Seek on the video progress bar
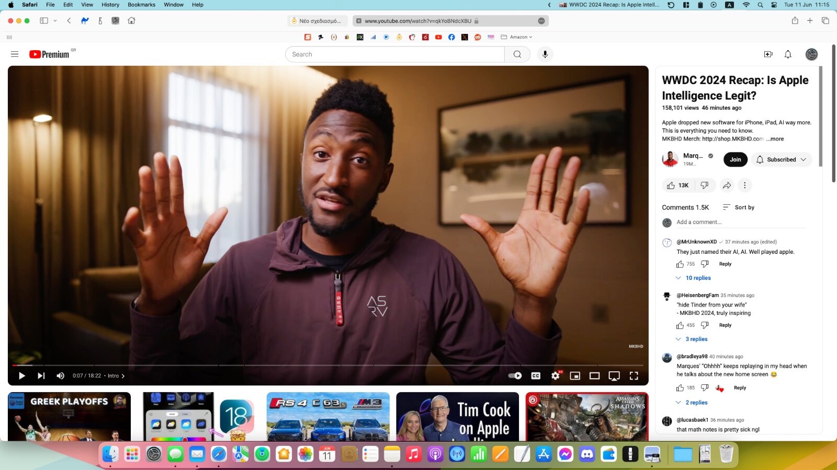This screenshot has height=470, width=837. [328, 365]
